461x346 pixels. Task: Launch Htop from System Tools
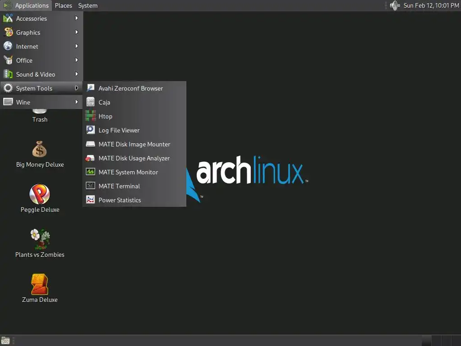134,116
